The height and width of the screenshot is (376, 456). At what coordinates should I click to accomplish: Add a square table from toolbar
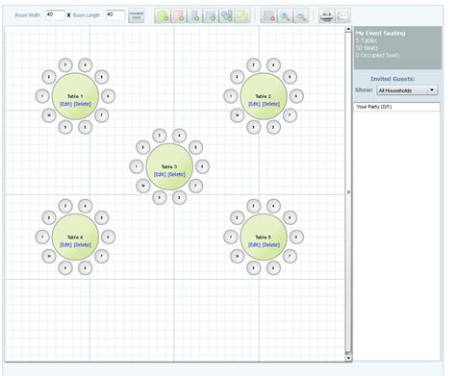pos(179,15)
